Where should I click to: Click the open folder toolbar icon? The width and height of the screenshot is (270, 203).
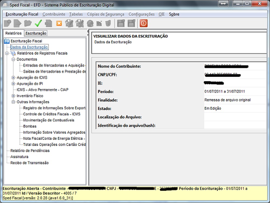tap(28, 24)
